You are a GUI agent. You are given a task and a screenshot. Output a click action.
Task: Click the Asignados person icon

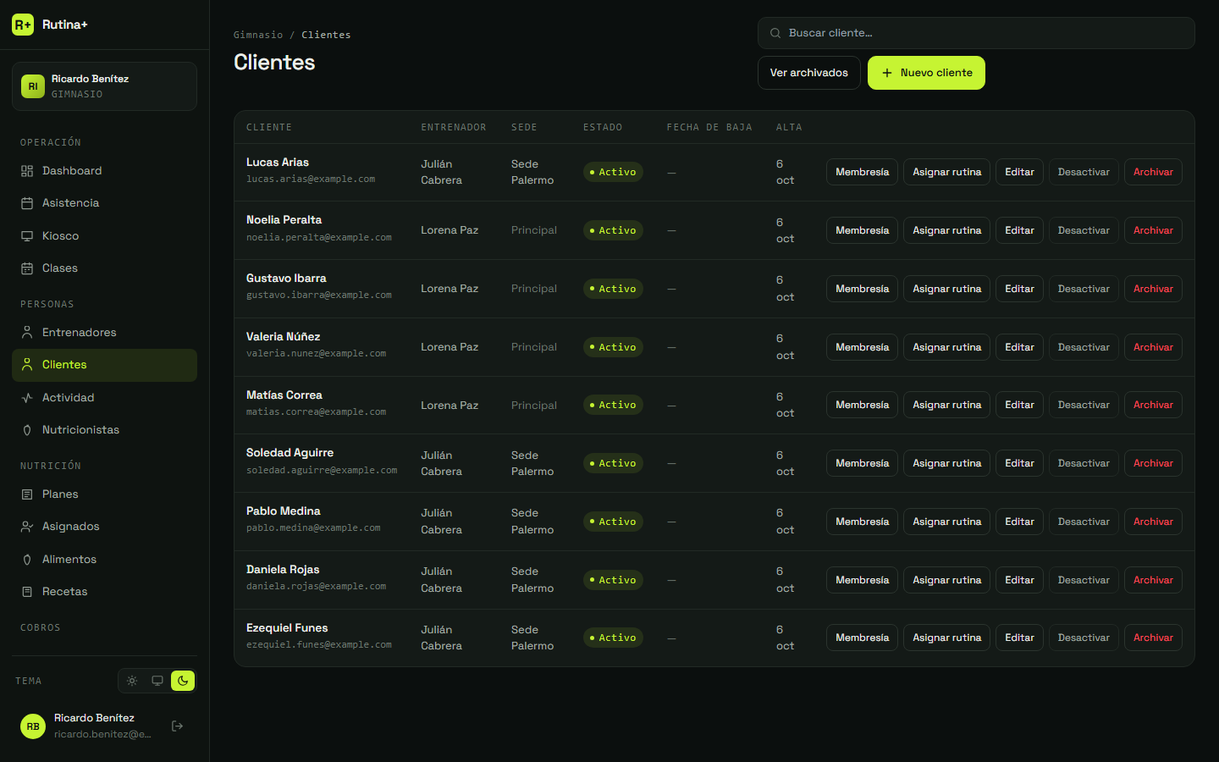(x=27, y=527)
